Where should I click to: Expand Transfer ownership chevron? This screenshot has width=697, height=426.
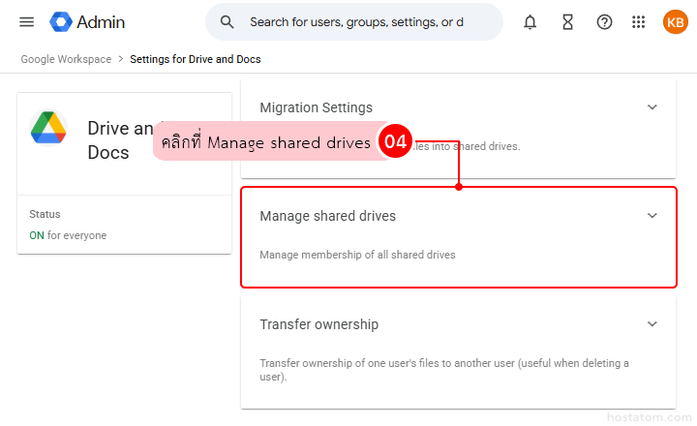coord(652,324)
